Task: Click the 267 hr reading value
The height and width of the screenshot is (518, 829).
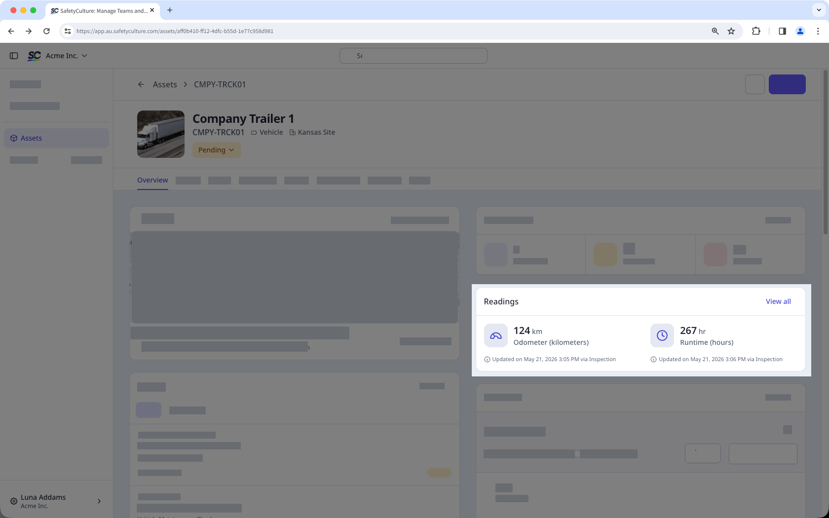Action: point(693,331)
